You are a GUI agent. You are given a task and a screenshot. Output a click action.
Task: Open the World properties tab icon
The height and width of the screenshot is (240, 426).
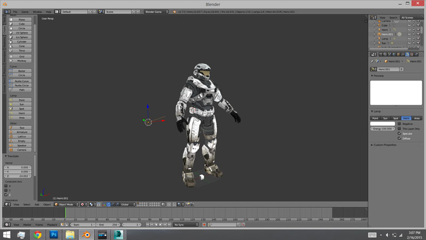click(394, 54)
